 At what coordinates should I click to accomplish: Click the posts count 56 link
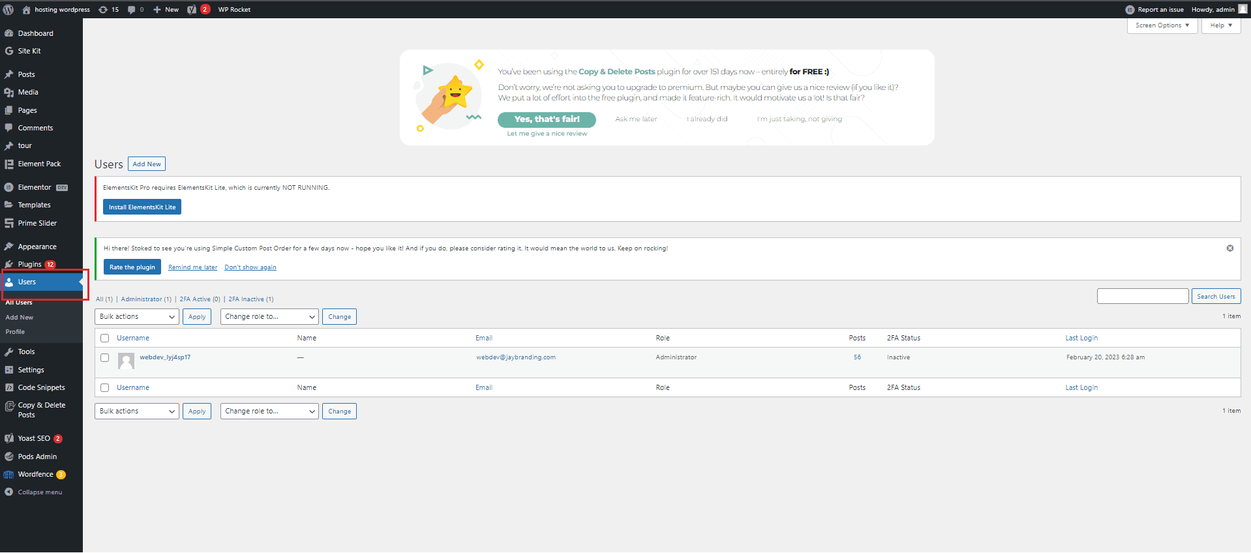click(857, 357)
